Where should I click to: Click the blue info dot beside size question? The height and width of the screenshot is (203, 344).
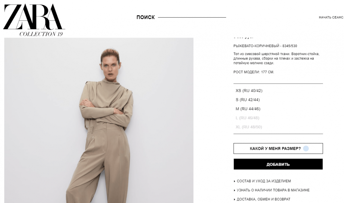pos(306,149)
